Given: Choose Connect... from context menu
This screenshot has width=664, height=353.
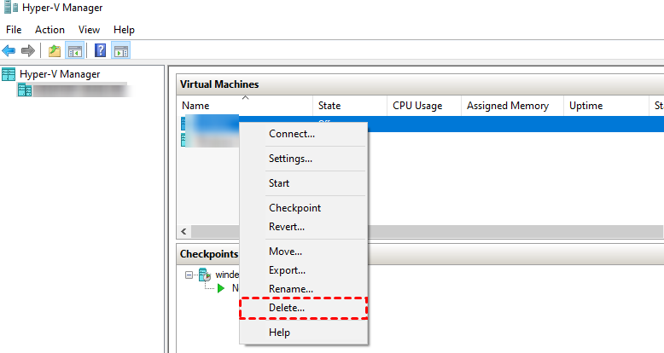Looking at the screenshot, I should 304,134.
